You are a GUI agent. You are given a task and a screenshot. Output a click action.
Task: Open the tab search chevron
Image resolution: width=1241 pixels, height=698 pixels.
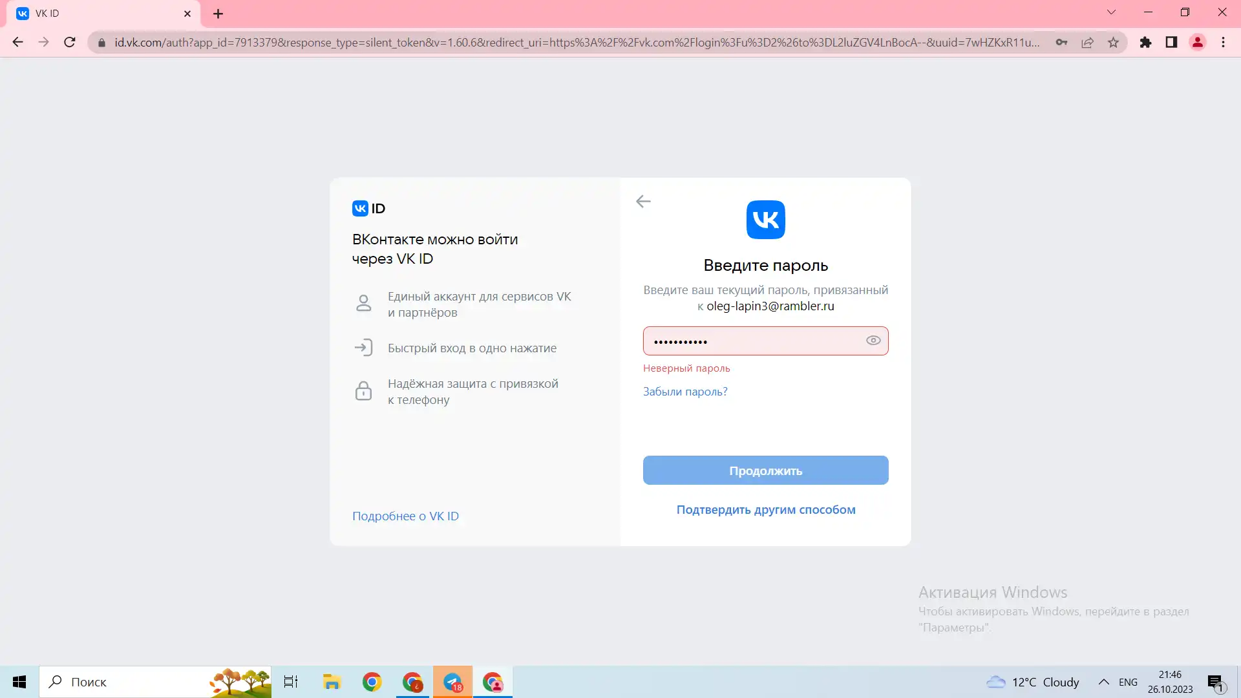[x=1112, y=12]
